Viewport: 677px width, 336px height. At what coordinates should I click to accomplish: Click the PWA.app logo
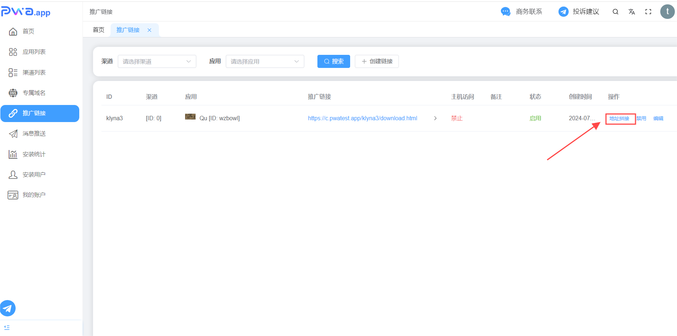pos(26,12)
